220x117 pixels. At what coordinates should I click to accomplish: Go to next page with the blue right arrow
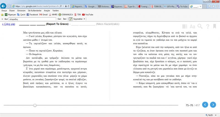click(x=213, y=105)
